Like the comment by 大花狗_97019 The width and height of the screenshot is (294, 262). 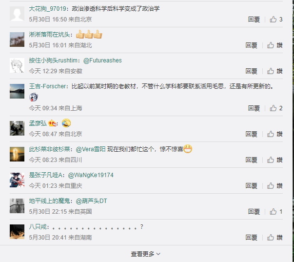pos(276,20)
